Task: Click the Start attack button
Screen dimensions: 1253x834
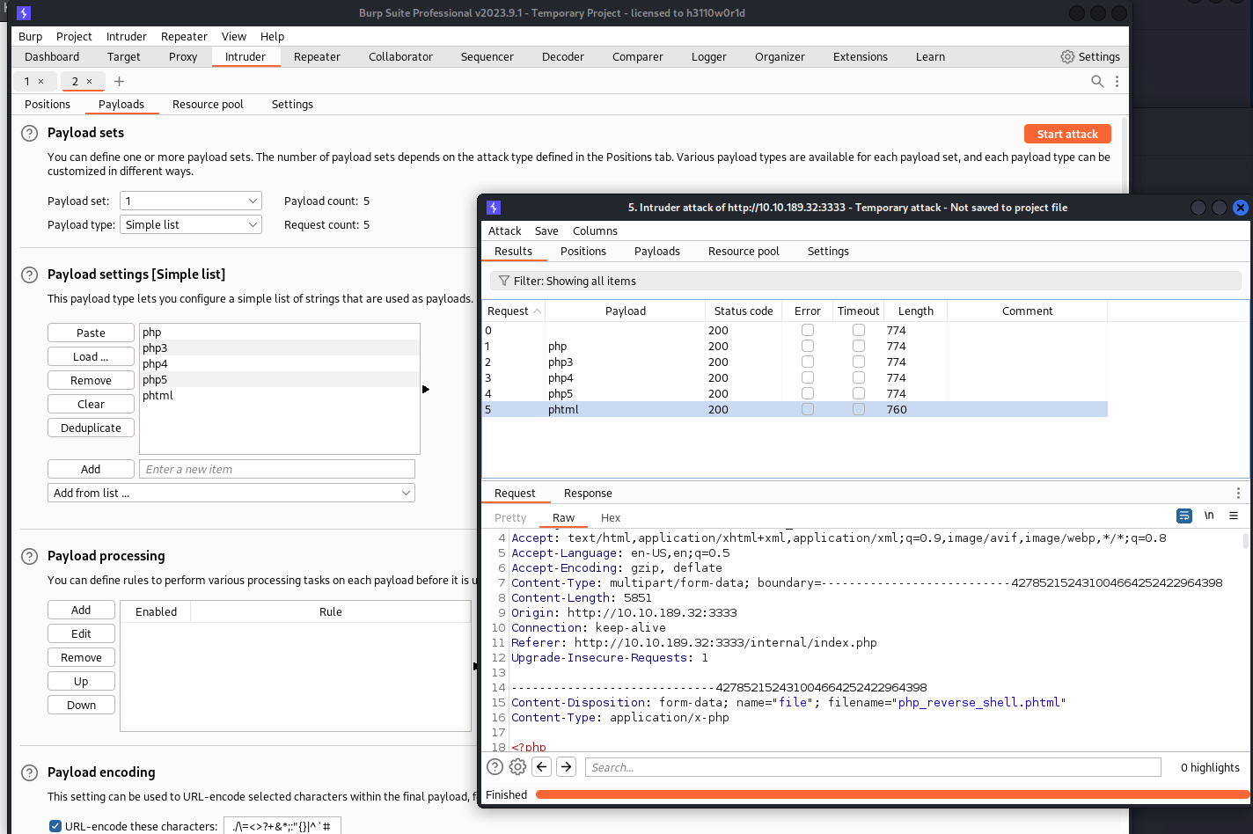Action: point(1067,134)
